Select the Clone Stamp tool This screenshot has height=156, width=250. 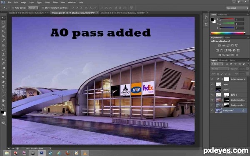pyautogui.click(x=3, y=54)
